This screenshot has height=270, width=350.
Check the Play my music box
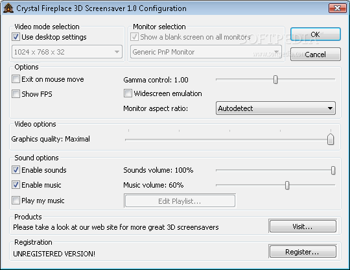[16, 201]
